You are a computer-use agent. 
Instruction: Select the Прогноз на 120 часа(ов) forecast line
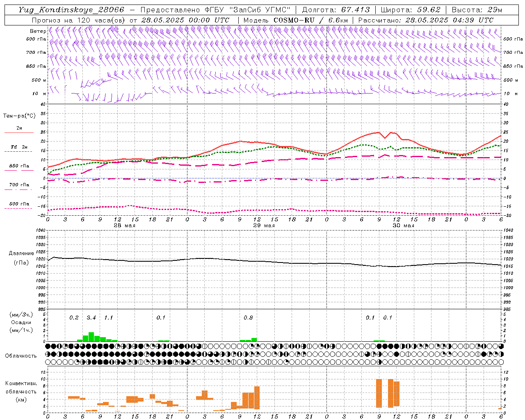click(130, 20)
